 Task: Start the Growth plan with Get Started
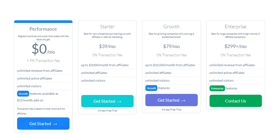point(171,100)
